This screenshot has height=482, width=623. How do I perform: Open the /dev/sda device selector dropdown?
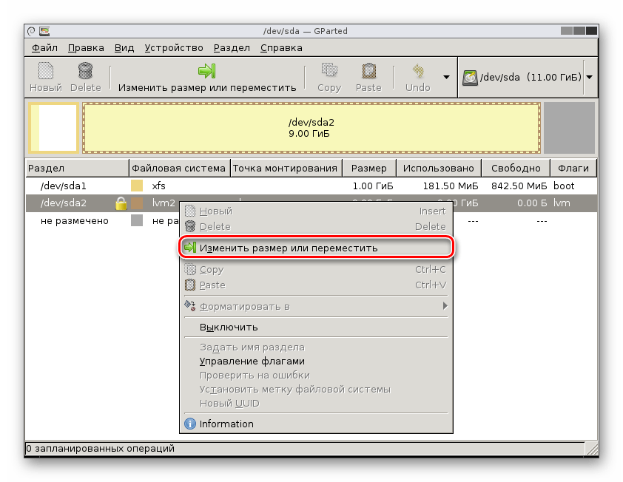coord(588,76)
